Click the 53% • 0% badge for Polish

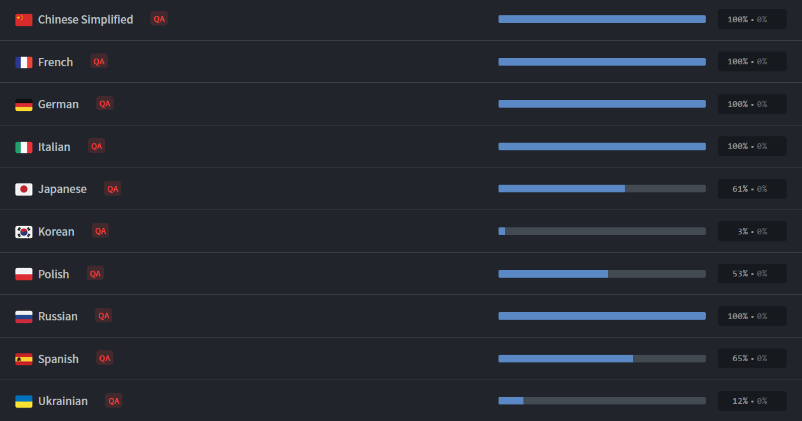pyautogui.click(x=752, y=274)
